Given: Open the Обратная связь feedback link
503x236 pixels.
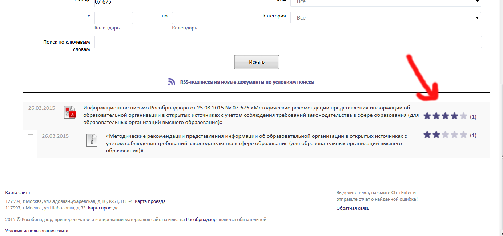Looking at the screenshot, I should point(353,208).
